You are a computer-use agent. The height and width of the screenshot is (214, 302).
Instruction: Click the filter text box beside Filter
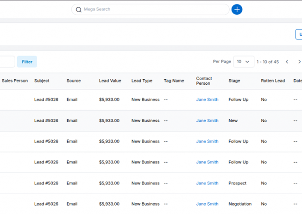(7, 62)
